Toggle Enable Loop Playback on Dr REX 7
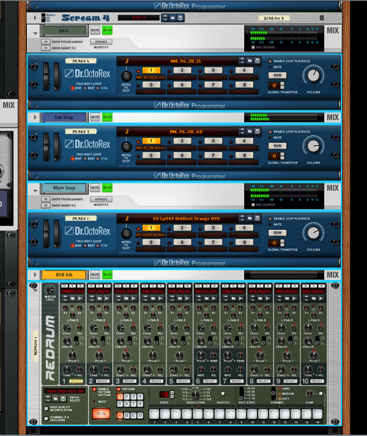Viewport: 367px width, 436px height. [270, 131]
